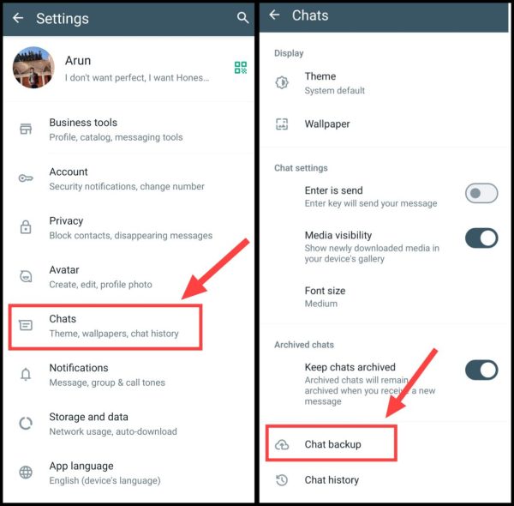Open Theme System default selector
Viewport: 514px width, 506px height.
point(384,83)
